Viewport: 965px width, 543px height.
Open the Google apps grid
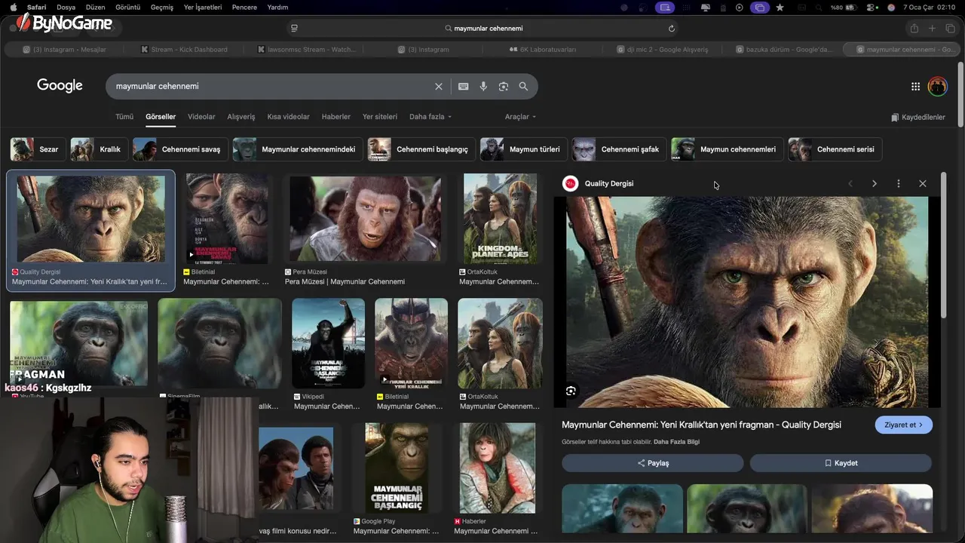point(915,87)
